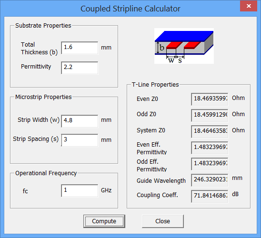Edit the Strip Width (w) field
The image size is (261, 238).
pos(80,121)
